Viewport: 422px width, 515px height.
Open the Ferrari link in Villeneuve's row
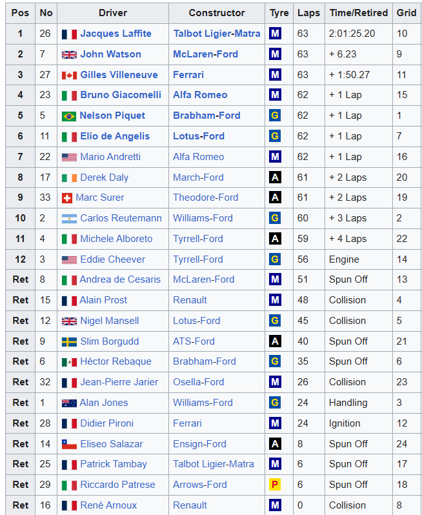click(x=188, y=75)
